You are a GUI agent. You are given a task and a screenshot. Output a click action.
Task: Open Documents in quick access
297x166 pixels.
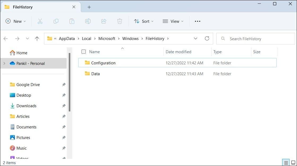click(26, 127)
